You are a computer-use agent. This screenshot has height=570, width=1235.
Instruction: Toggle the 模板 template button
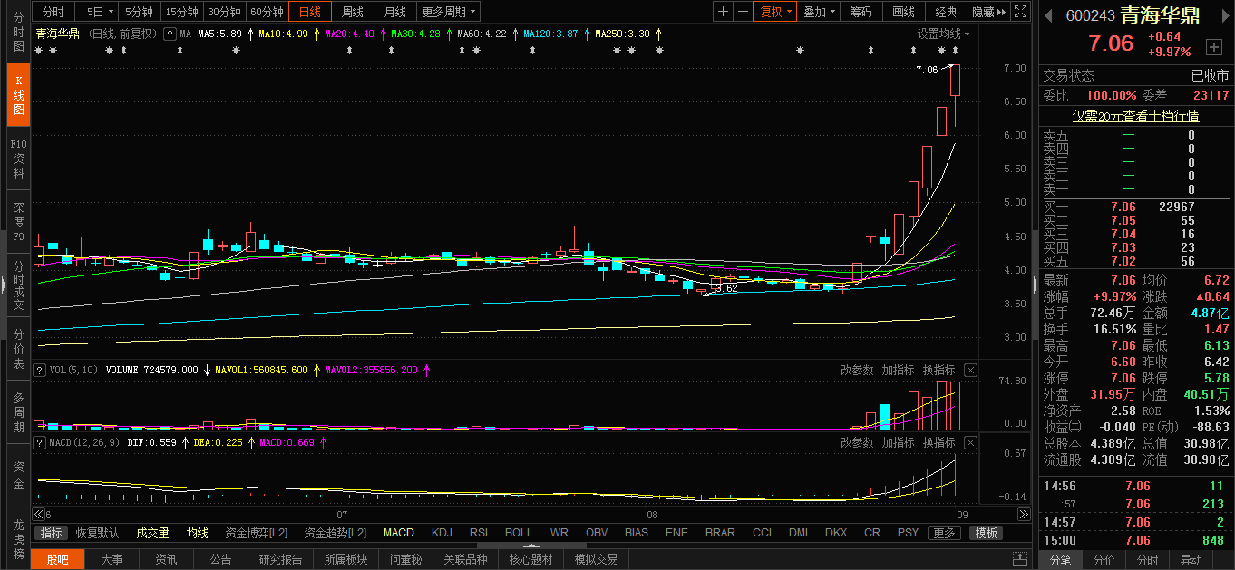[x=986, y=533]
